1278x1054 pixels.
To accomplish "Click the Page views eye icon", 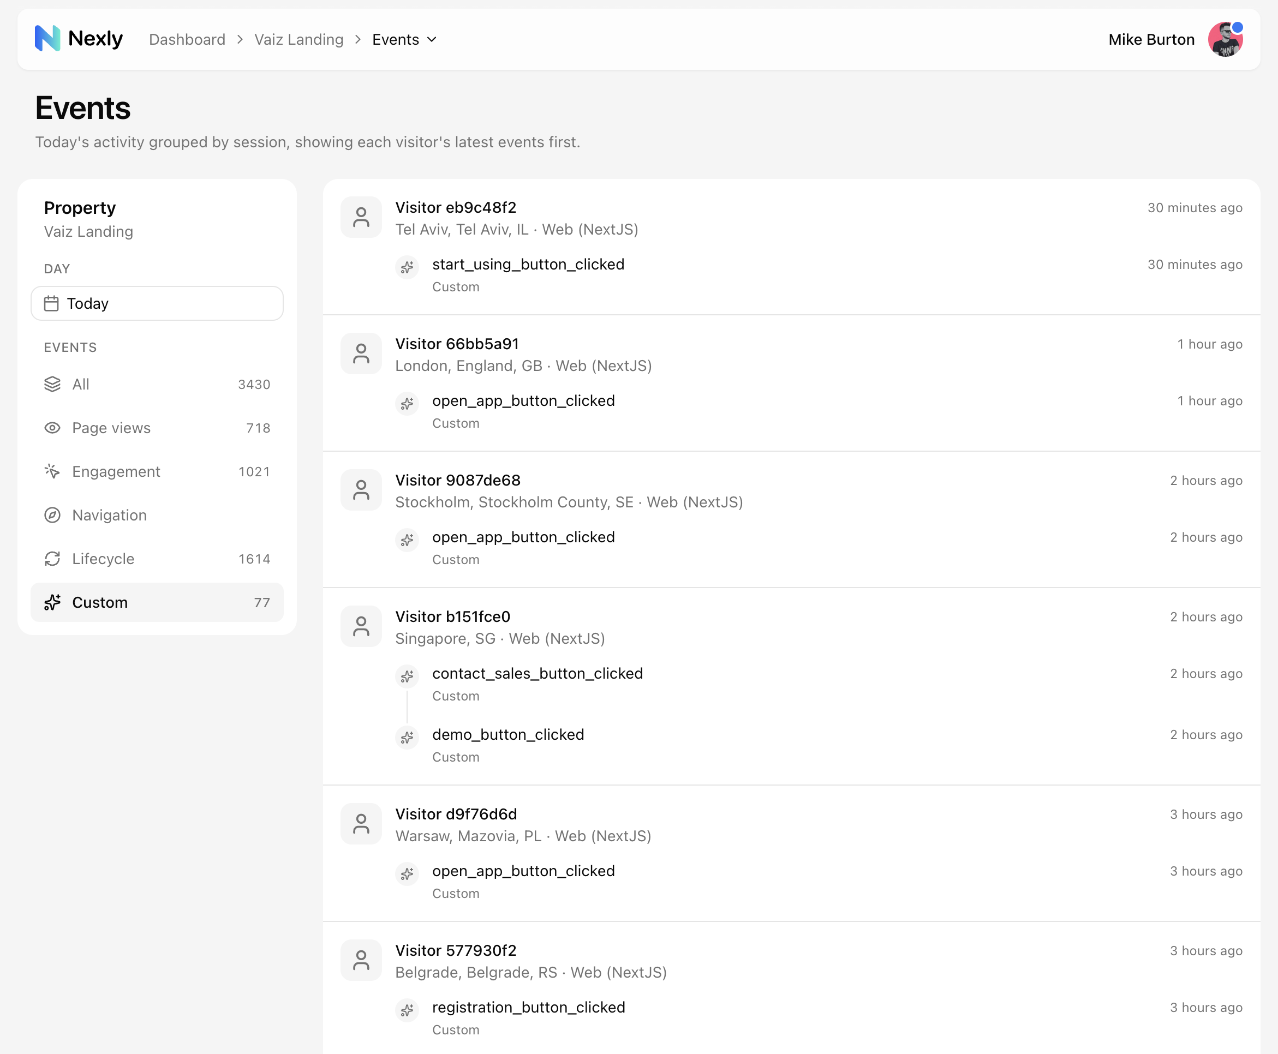I will pyautogui.click(x=52, y=428).
